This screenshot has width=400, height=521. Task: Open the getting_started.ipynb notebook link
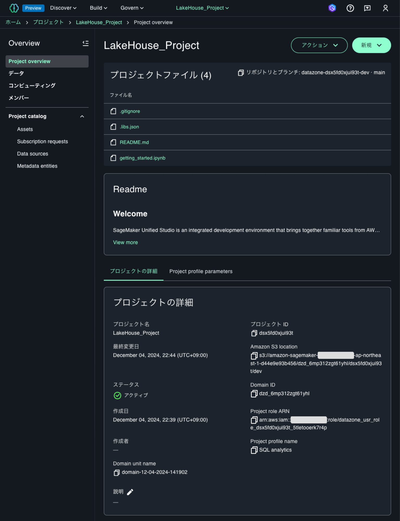click(142, 158)
